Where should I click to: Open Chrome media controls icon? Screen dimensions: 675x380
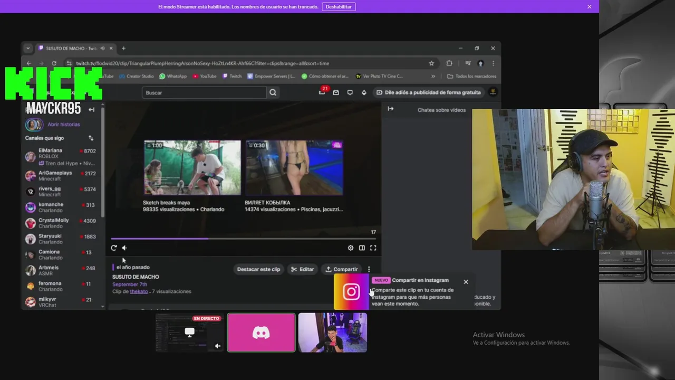click(x=468, y=63)
